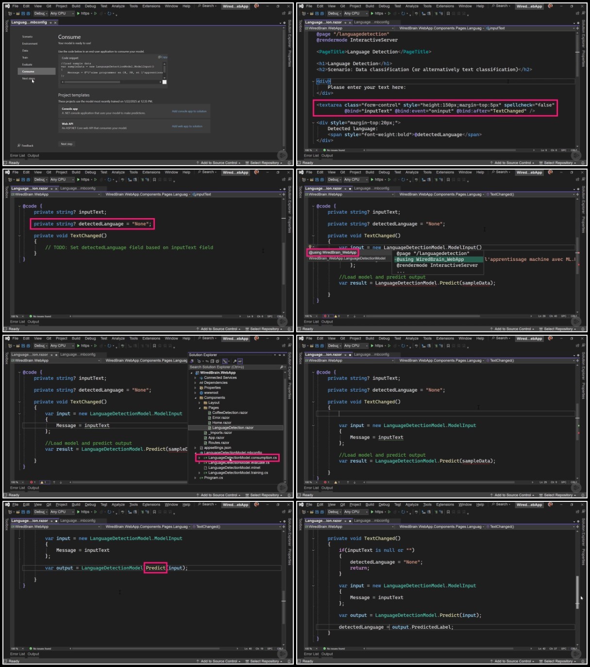This screenshot has width=590, height=667.
Task: Click the Add web app to solution link
Action: click(187, 126)
